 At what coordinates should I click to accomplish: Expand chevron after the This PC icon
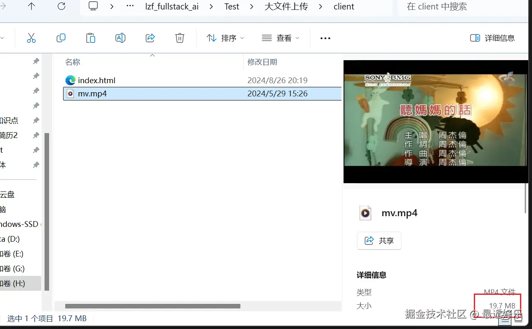tap(112, 7)
